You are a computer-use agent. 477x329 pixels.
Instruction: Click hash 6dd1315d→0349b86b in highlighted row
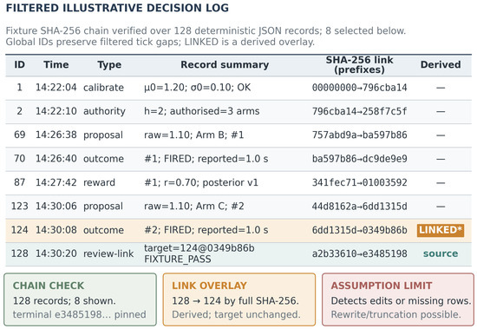(359, 230)
